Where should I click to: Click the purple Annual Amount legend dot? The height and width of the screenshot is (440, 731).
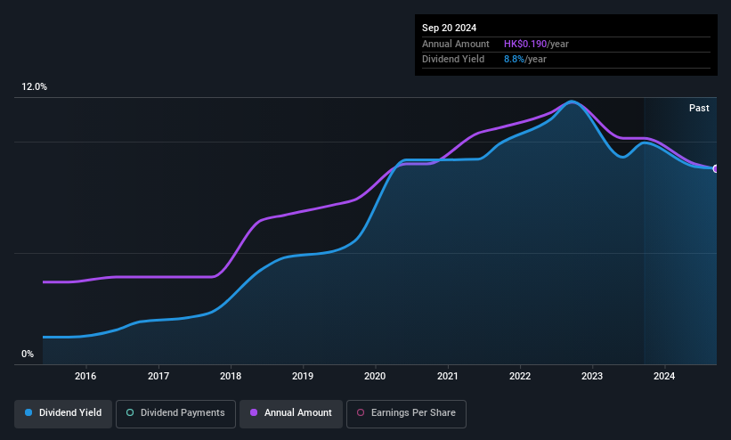(x=254, y=412)
